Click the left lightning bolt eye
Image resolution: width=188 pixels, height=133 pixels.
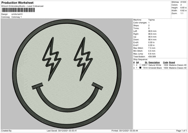[52, 59]
